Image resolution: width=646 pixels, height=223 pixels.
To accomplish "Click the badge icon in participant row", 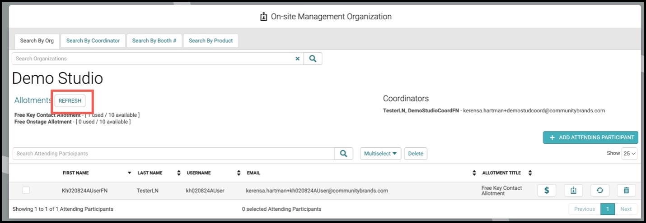I will pos(573,191).
